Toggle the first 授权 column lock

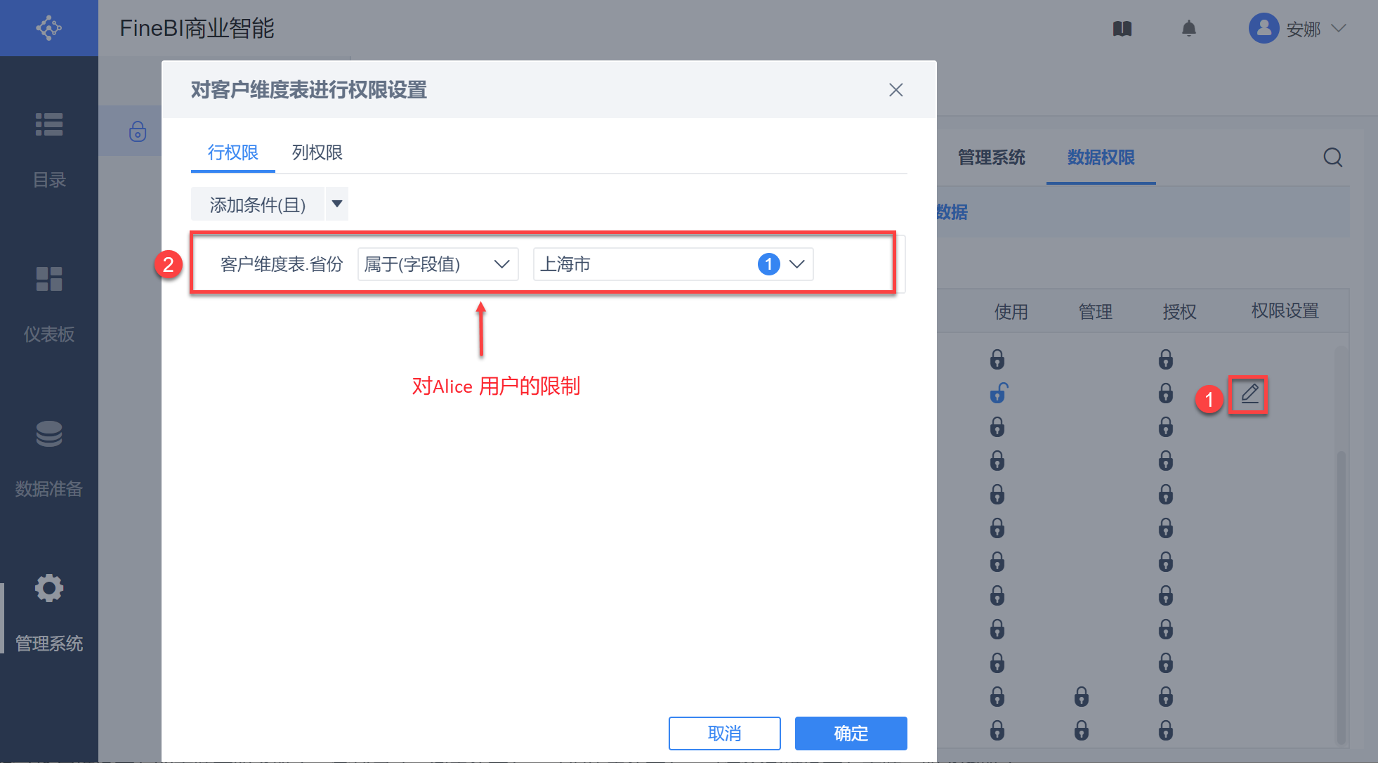[x=1165, y=360]
